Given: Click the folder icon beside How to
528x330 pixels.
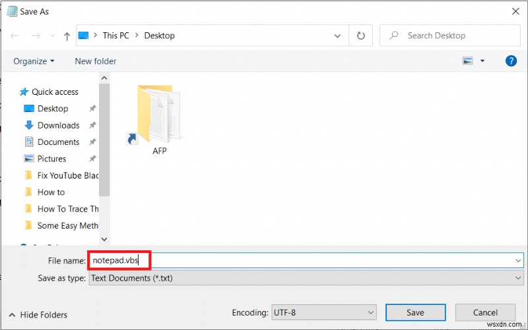Looking at the screenshot, I should [x=28, y=192].
